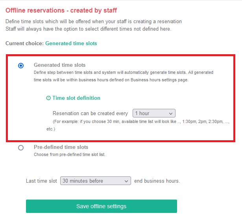This screenshot has height=220, width=242.
Task: Click the 'Last time slot' label
Action: coord(41,181)
